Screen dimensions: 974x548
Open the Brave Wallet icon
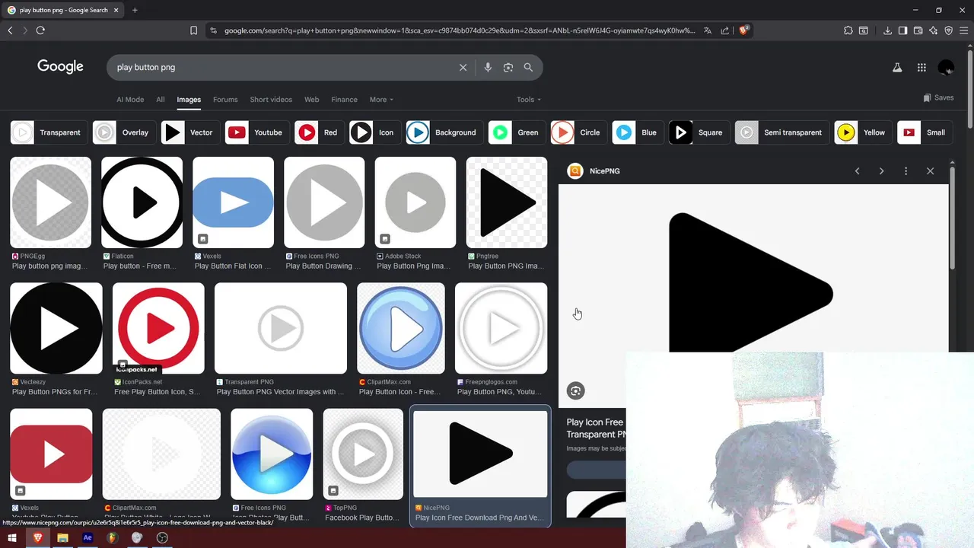click(x=918, y=30)
